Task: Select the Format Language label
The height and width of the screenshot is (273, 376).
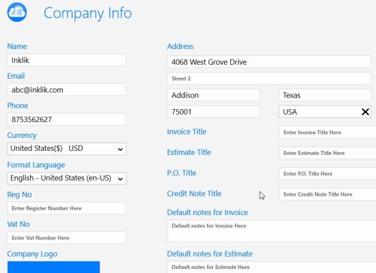Action: pos(36,165)
